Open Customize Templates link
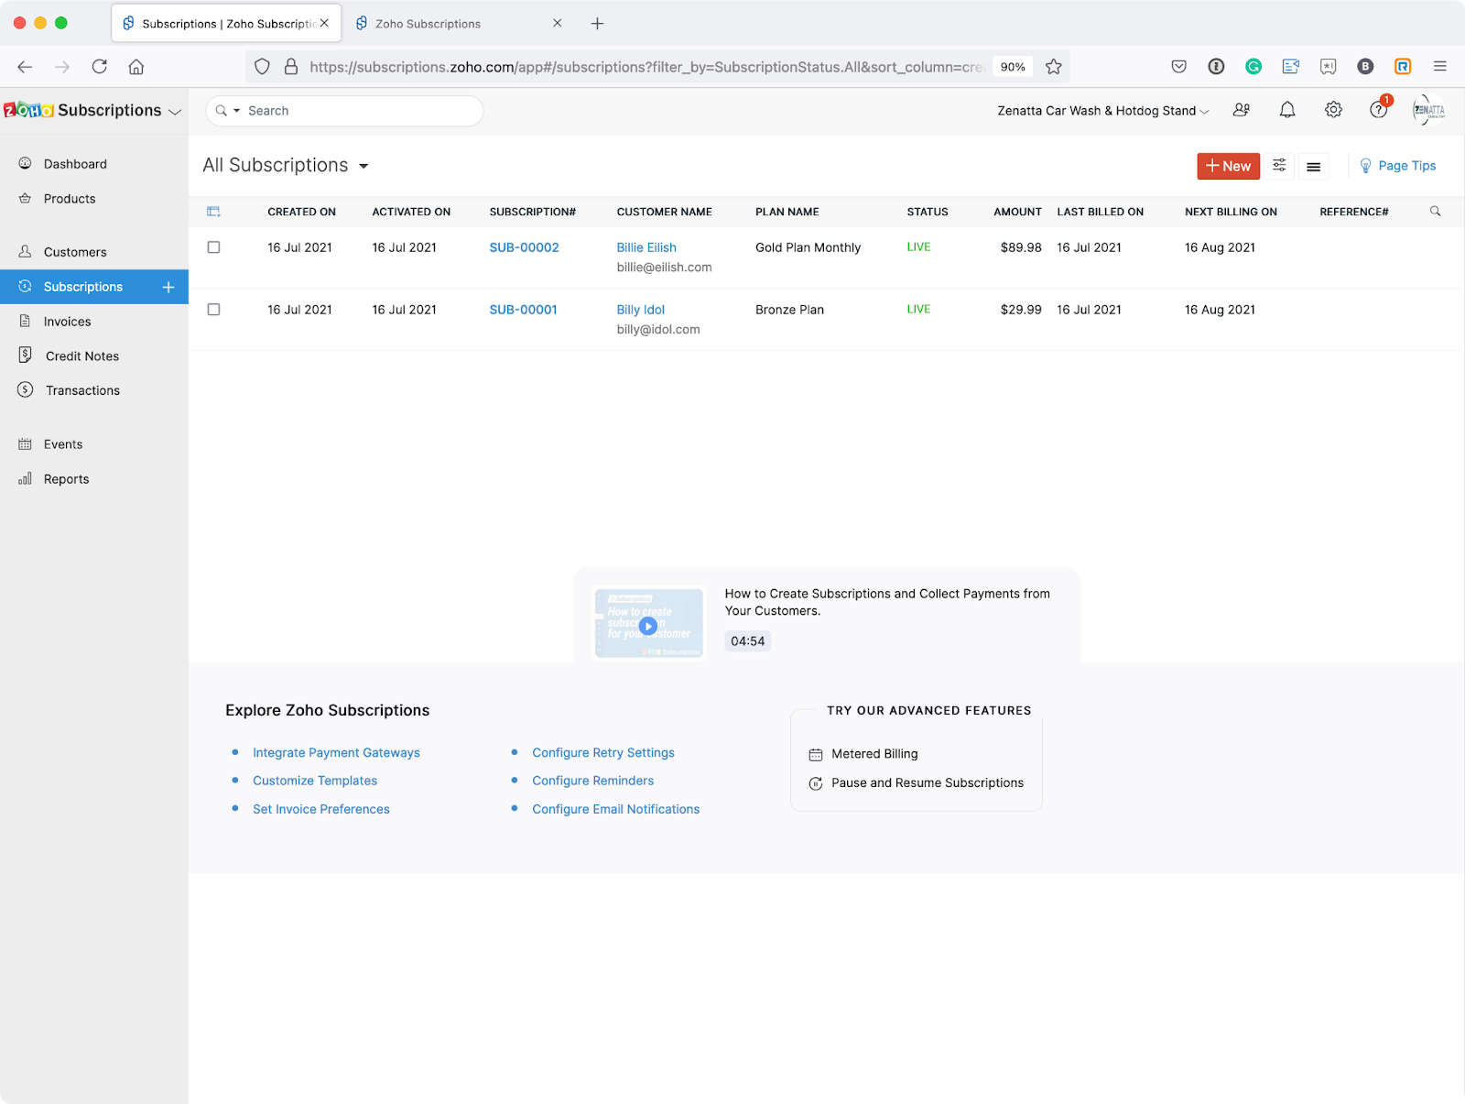The image size is (1465, 1104). tap(315, 781)
